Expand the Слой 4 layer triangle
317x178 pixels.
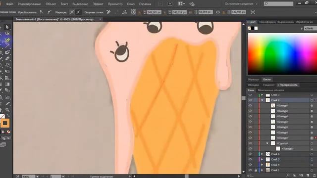point(262,165)
